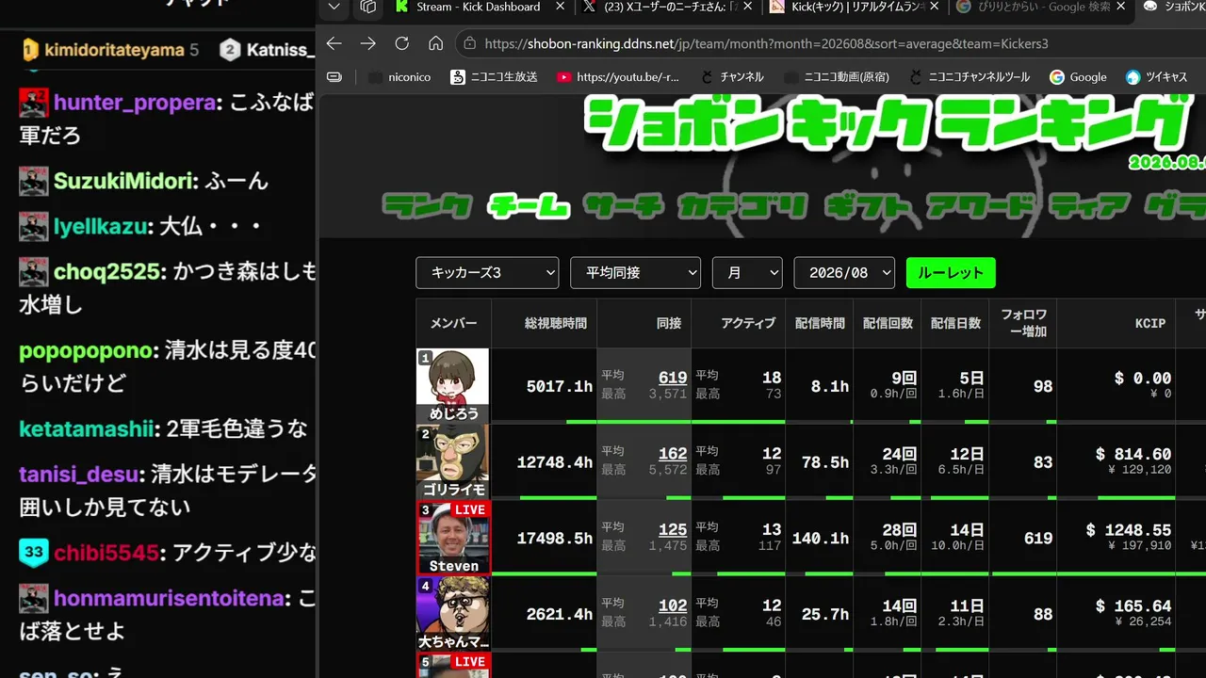Close the Google search tab
The height and width of the screenshot is (678, 1206).
click(x=1120, y=7)
